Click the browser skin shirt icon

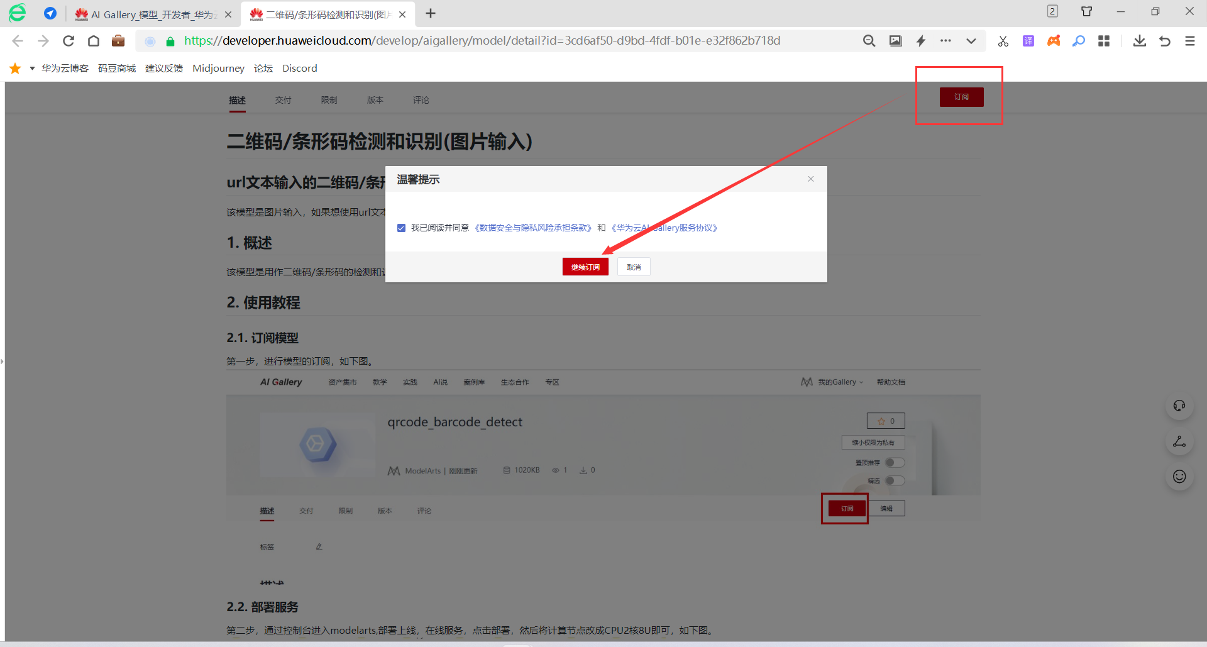tap(1086, 11)
